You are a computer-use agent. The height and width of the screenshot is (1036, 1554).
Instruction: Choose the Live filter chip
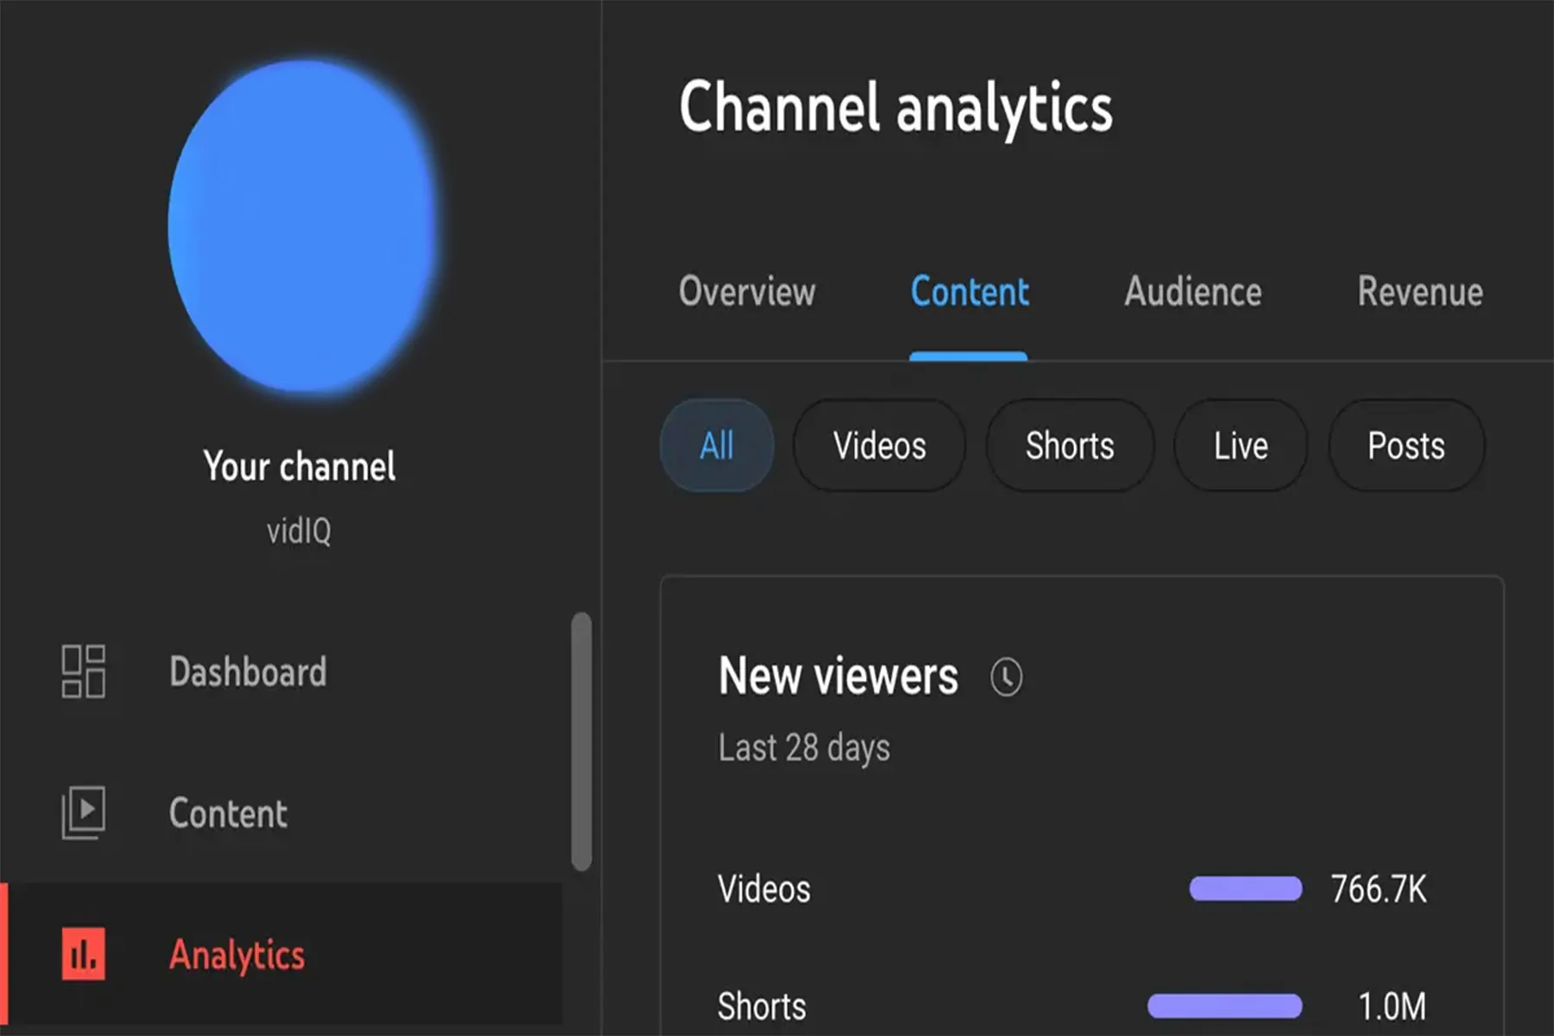click(1240, 445)
